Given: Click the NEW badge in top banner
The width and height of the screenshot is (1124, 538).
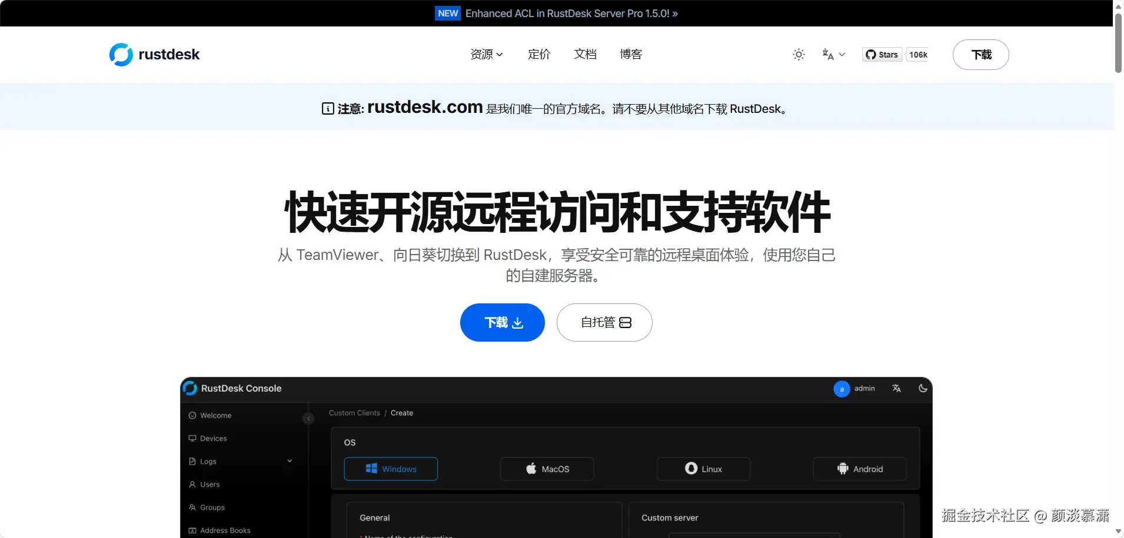Looking at the screenshot, I should 448,14.
